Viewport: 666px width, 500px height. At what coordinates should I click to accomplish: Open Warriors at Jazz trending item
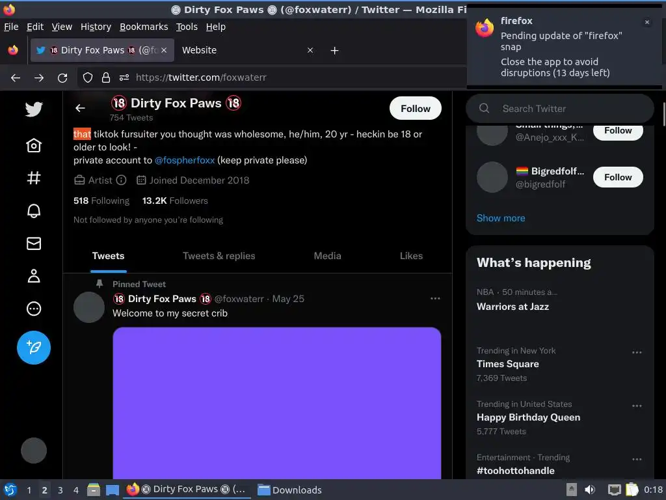(513, 307)
